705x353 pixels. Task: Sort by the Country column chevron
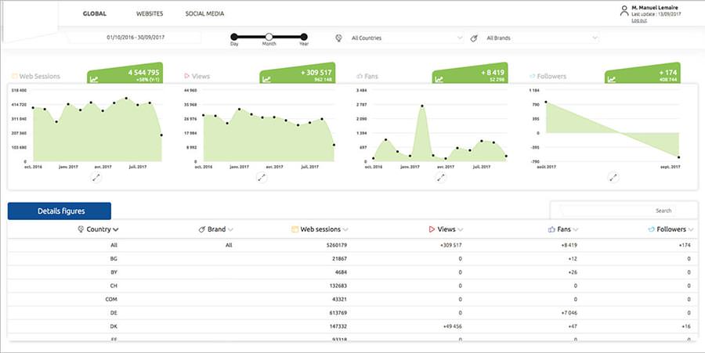[116, 229]
